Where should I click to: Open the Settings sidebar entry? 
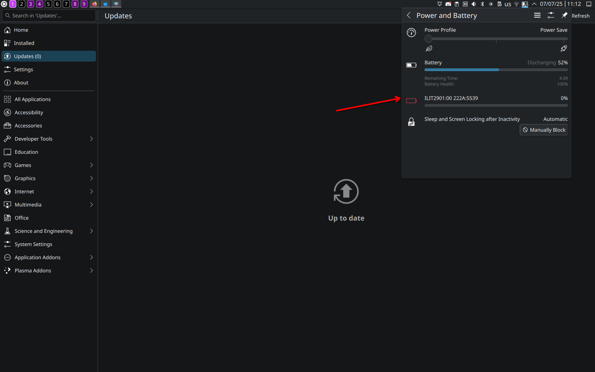tap(24, 69)
